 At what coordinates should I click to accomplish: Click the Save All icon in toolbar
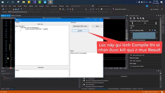pyautogui.click(x=18, y=9)
